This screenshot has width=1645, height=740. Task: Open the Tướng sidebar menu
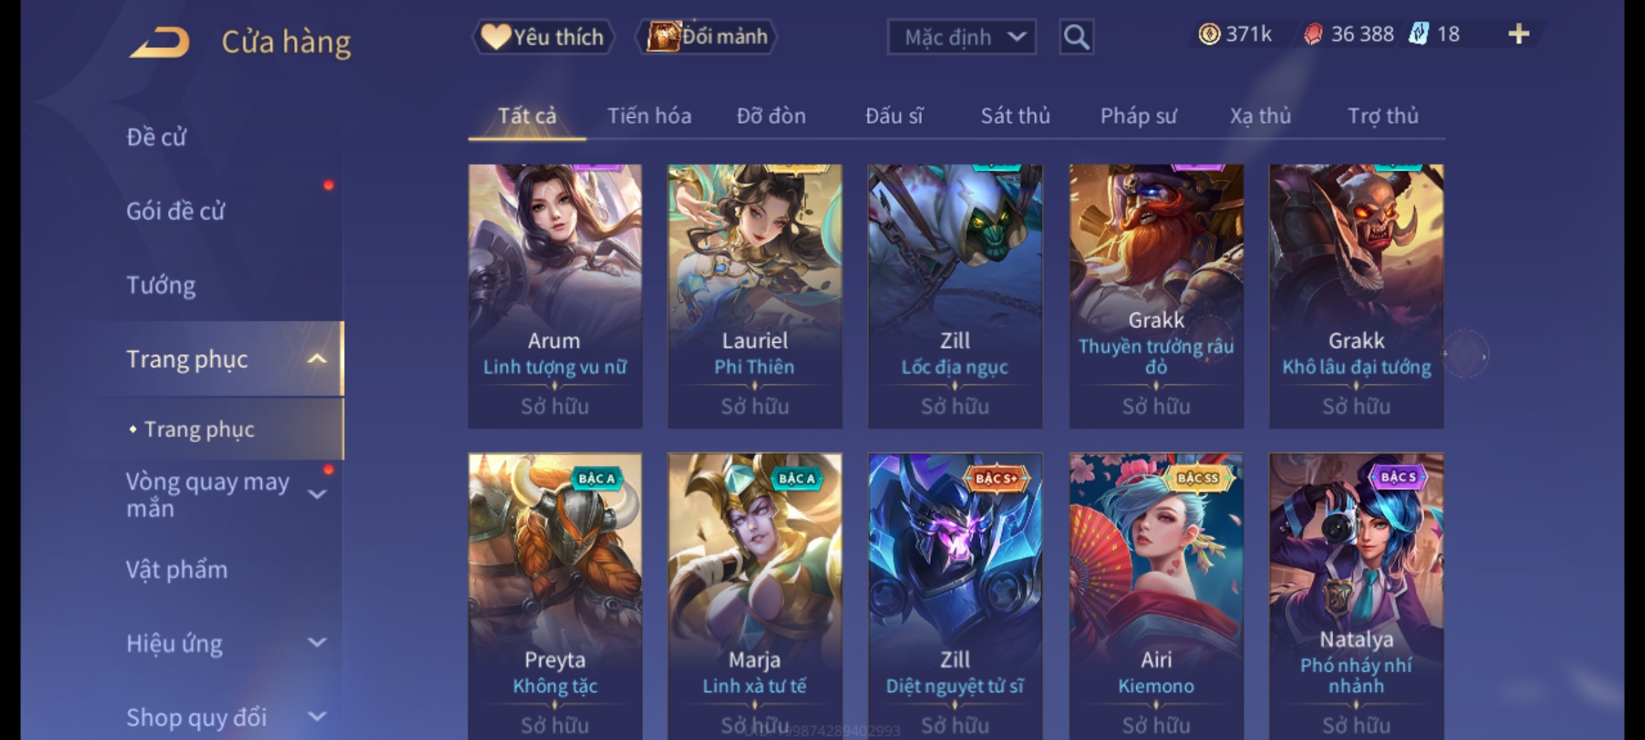click(x=161, y=285)
